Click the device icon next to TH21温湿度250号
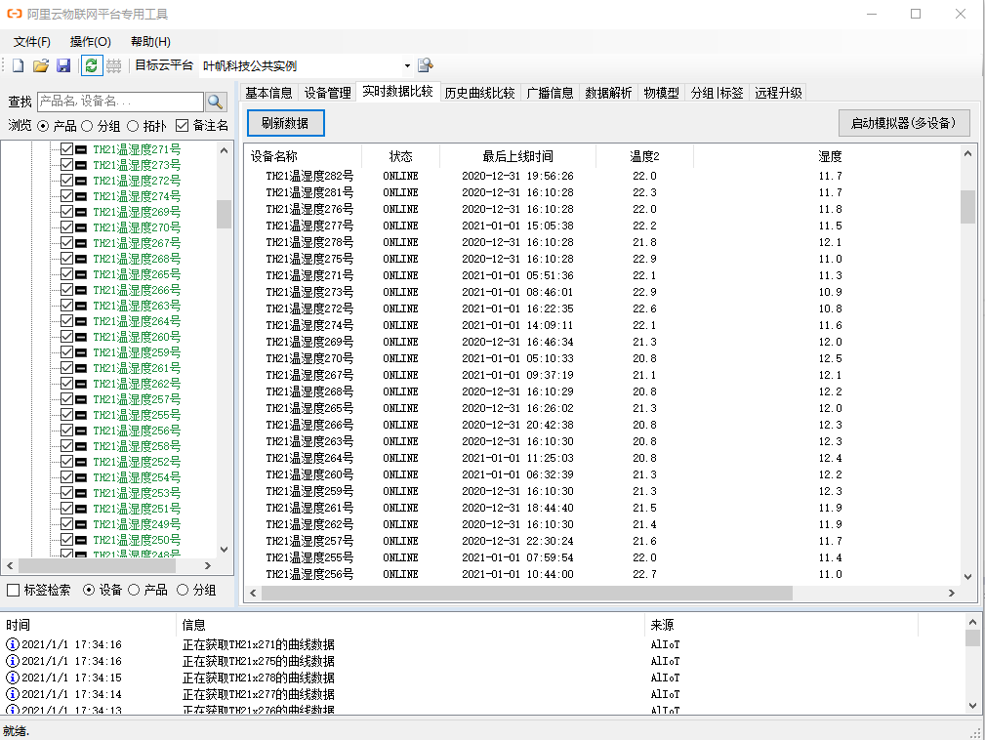Screen dimensions: 985x740 81,540
